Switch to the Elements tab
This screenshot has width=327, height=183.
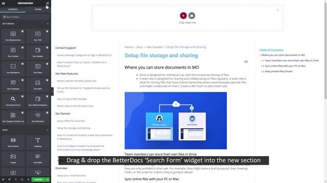(13, 9)
